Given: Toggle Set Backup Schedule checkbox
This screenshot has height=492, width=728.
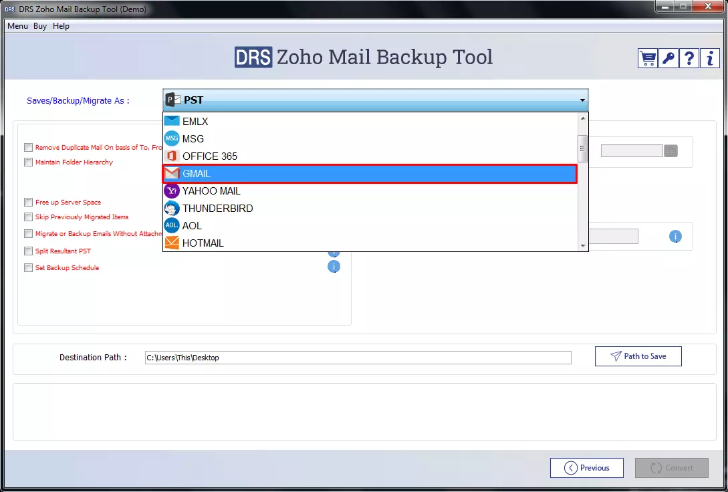Looking at the screenshot, I should pyautogui.click(x=28, y=268).
